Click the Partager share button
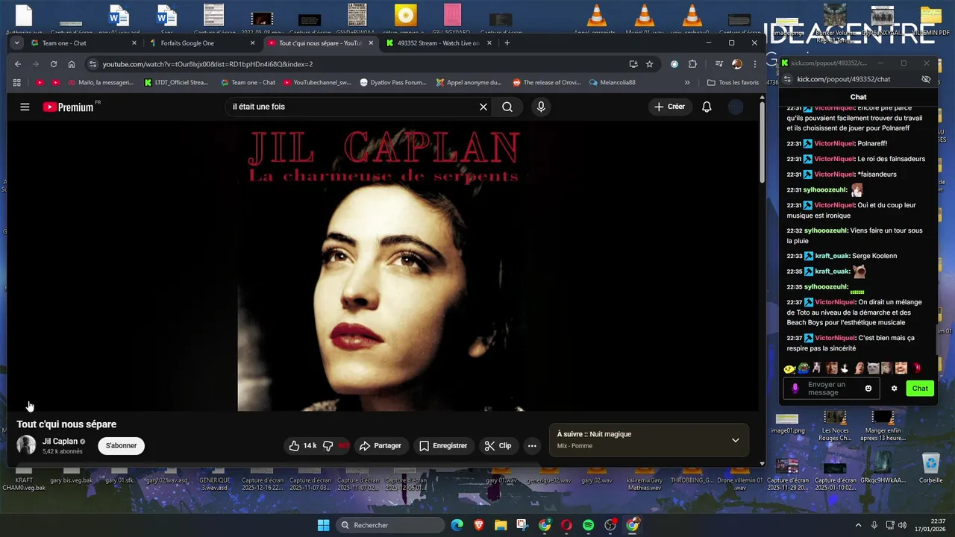 click(x=381, y=445)
